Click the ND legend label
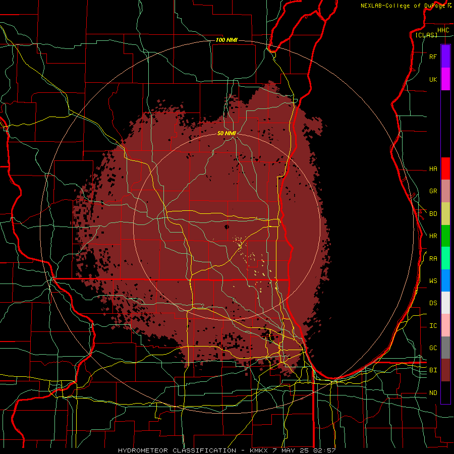454x454 pixels. (x=433, y=393)
